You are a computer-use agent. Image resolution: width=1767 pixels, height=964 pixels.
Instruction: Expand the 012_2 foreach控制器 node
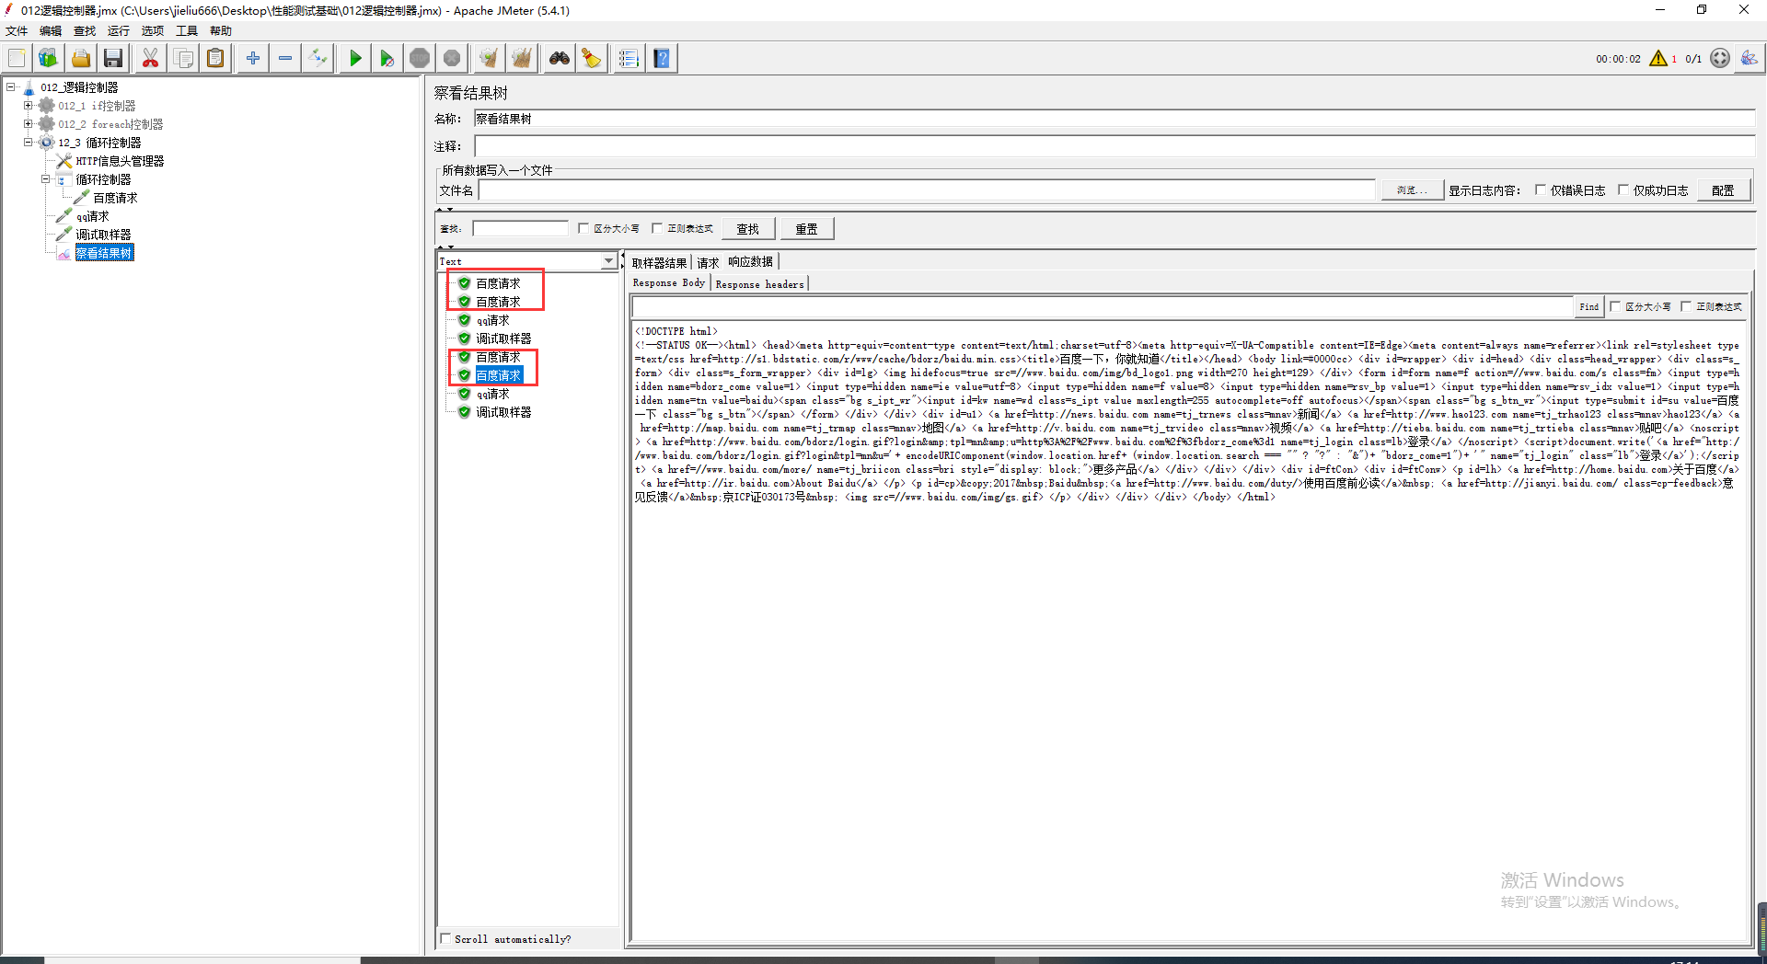tap(28, 124)
